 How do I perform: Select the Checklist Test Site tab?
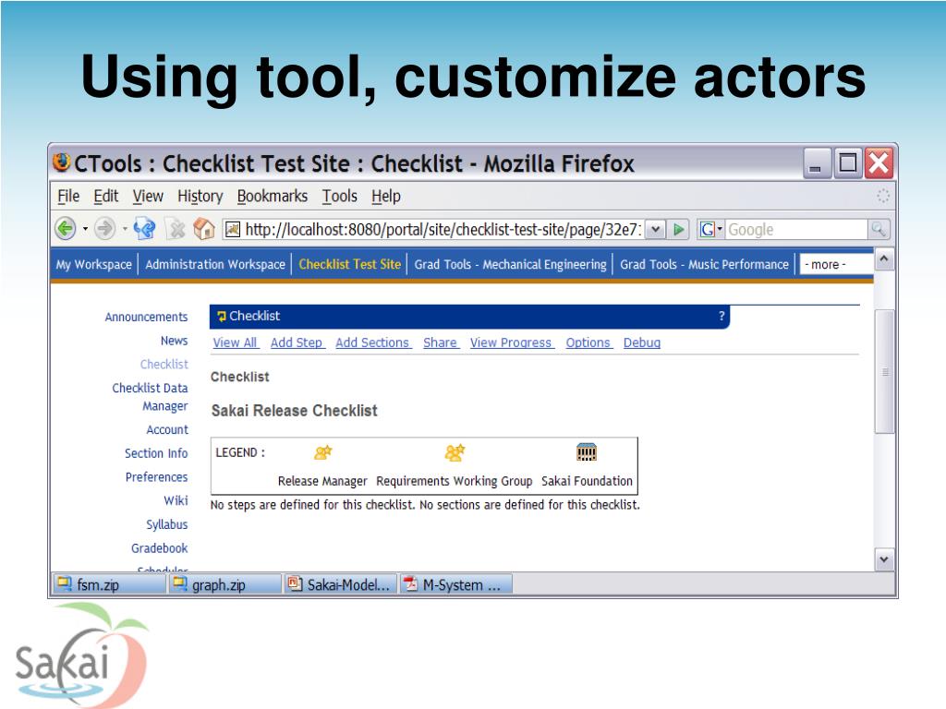click(x=349, y=264)
